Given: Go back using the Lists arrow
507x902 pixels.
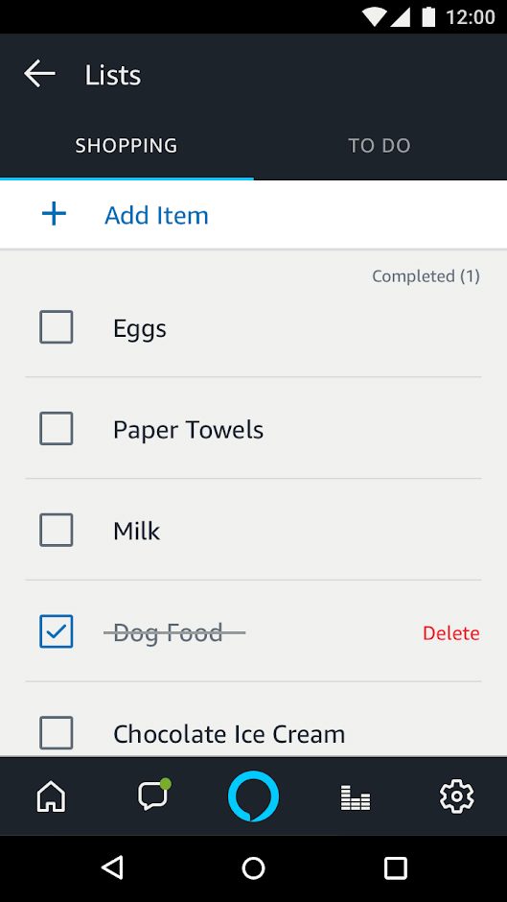Looking at the screenshot, I should coord(39,74).
